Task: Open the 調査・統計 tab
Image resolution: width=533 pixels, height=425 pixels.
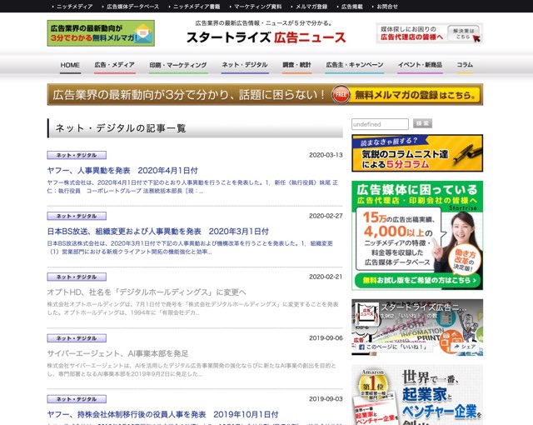Action: [296, 65]
